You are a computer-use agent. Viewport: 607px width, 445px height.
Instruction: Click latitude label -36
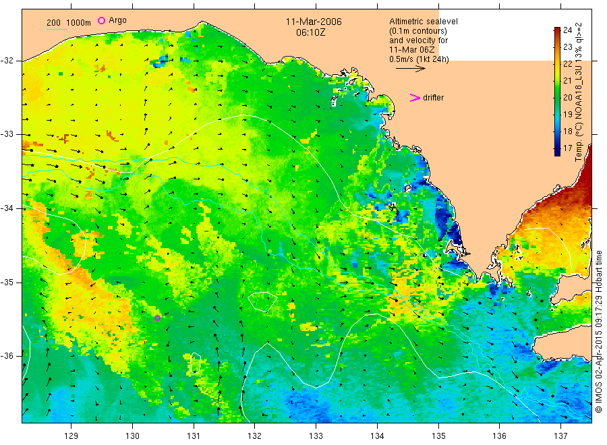pyautogui.click(x=7, y=355)
